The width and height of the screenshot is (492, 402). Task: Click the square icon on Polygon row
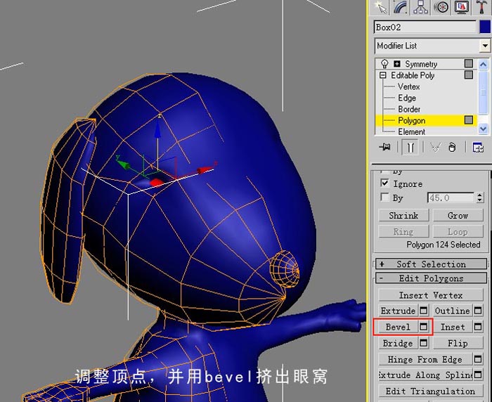pos(469,120)
